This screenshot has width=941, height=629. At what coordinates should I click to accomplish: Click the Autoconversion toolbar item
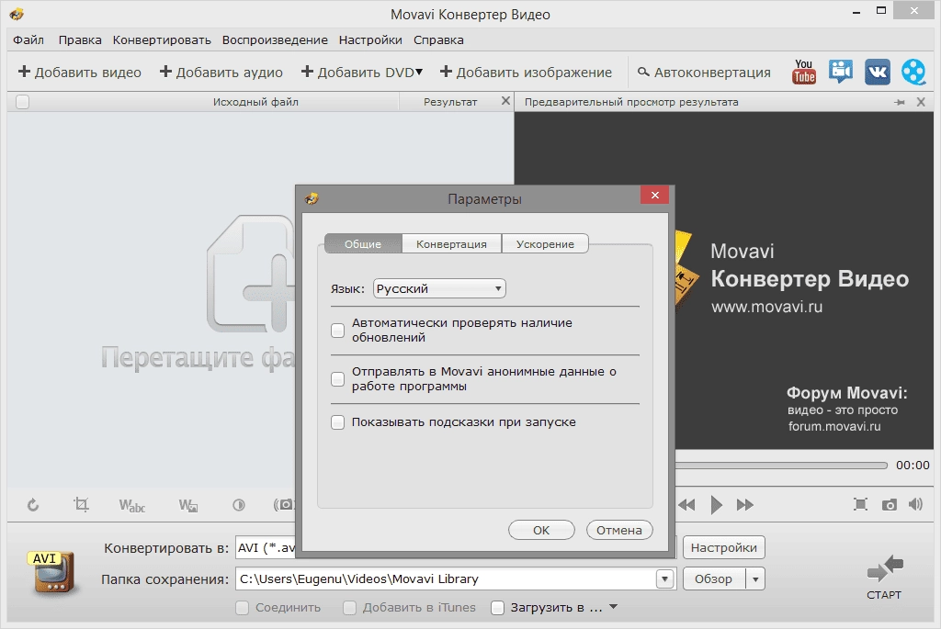704,72
